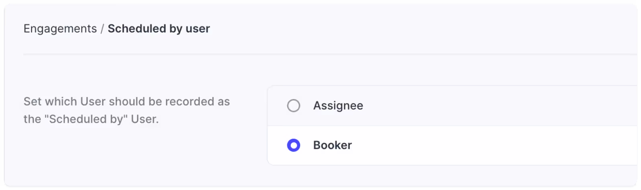Click the Assignee option label text

(338, 106)
